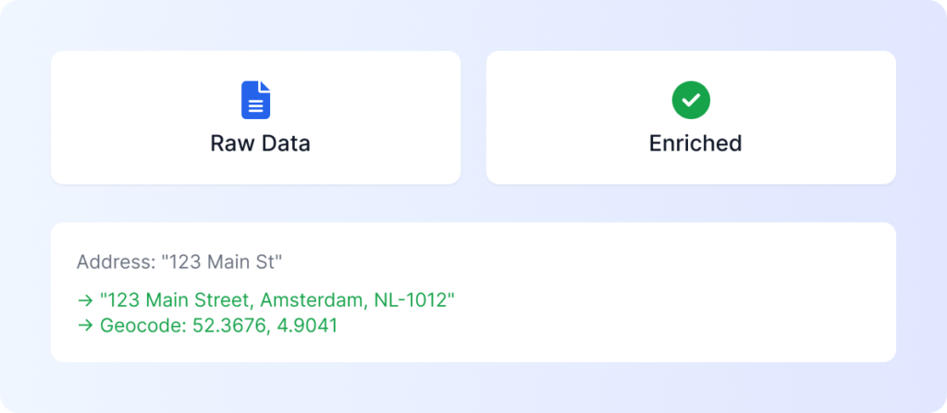
Task: Click the "Geocode:" label
Action: click(143, 325)
